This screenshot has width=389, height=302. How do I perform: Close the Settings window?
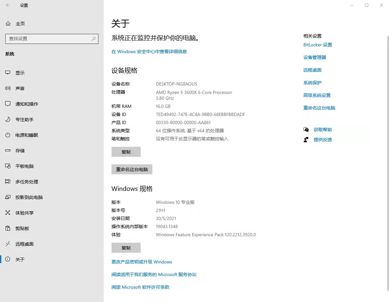pos(382,5)
